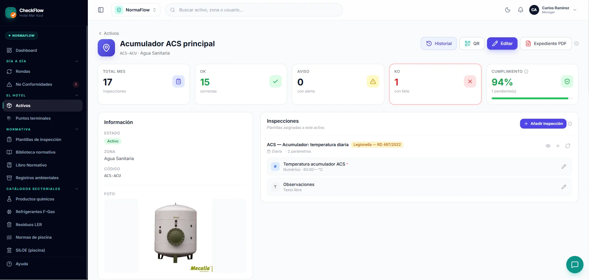
Task: Switch to dark mode moon icon
Action: pyautogui.click(x=508, y=10)
